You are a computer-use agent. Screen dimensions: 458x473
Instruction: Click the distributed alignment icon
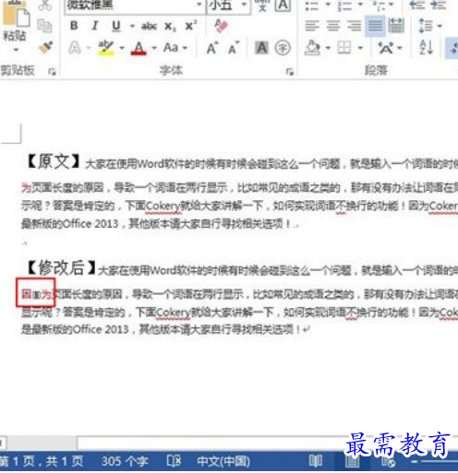[x=396, y=26]
